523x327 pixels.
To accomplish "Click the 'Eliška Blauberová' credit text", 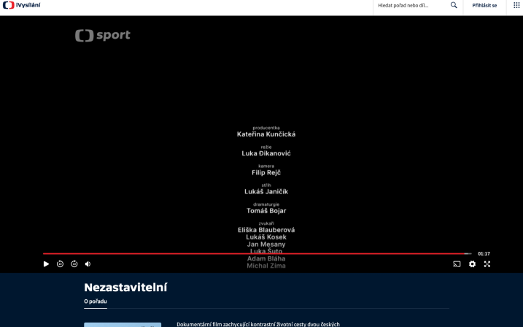I will 266,230.
